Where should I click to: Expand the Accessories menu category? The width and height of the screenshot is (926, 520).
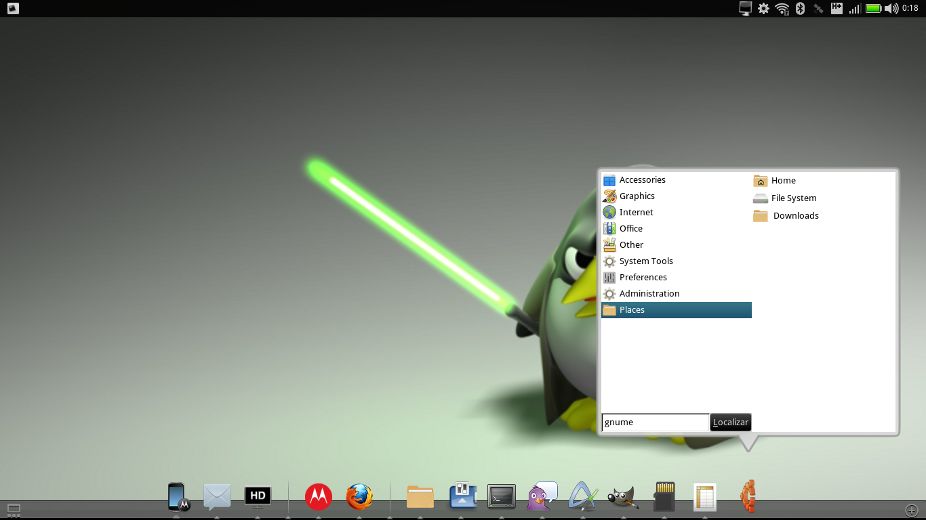tap(641, 180)
